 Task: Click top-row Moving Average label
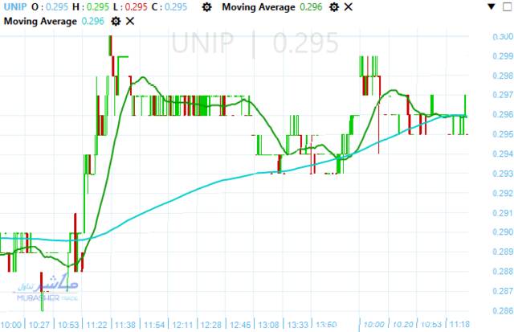point(259,7)
